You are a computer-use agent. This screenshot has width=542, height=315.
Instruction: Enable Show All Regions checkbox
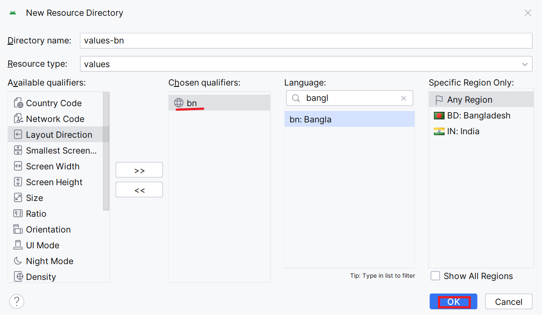pos(435,276)
